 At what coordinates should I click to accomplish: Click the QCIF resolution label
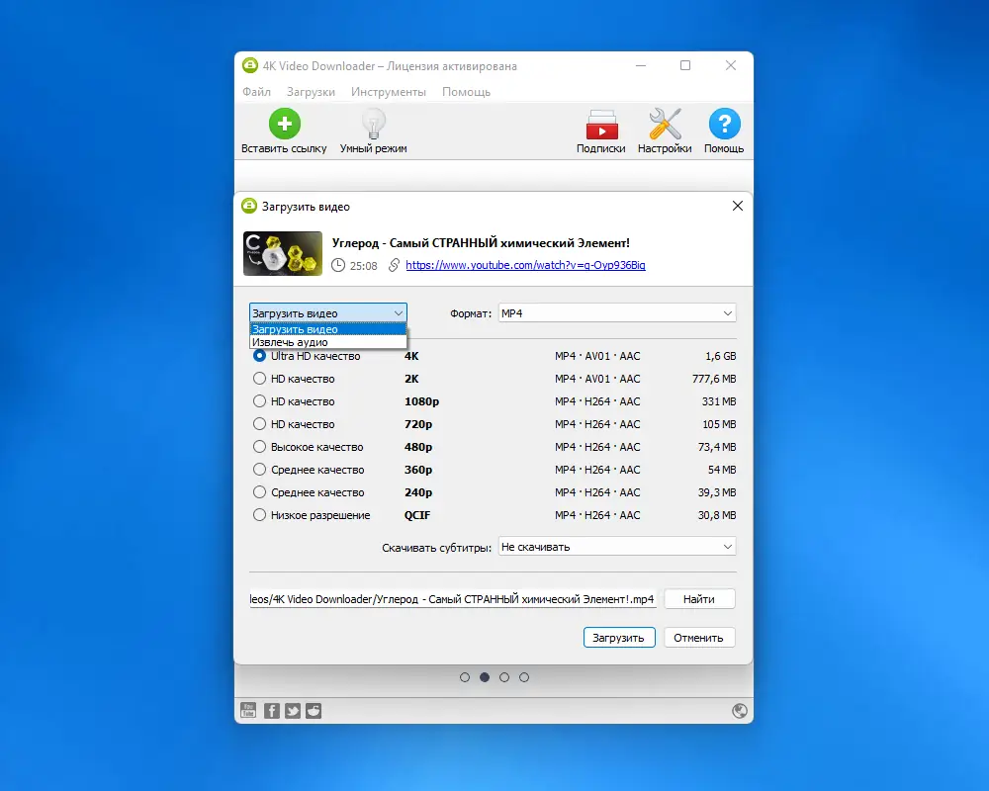417,515
